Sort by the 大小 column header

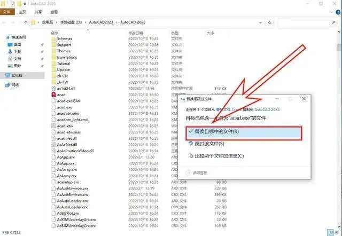pos(210,33)
